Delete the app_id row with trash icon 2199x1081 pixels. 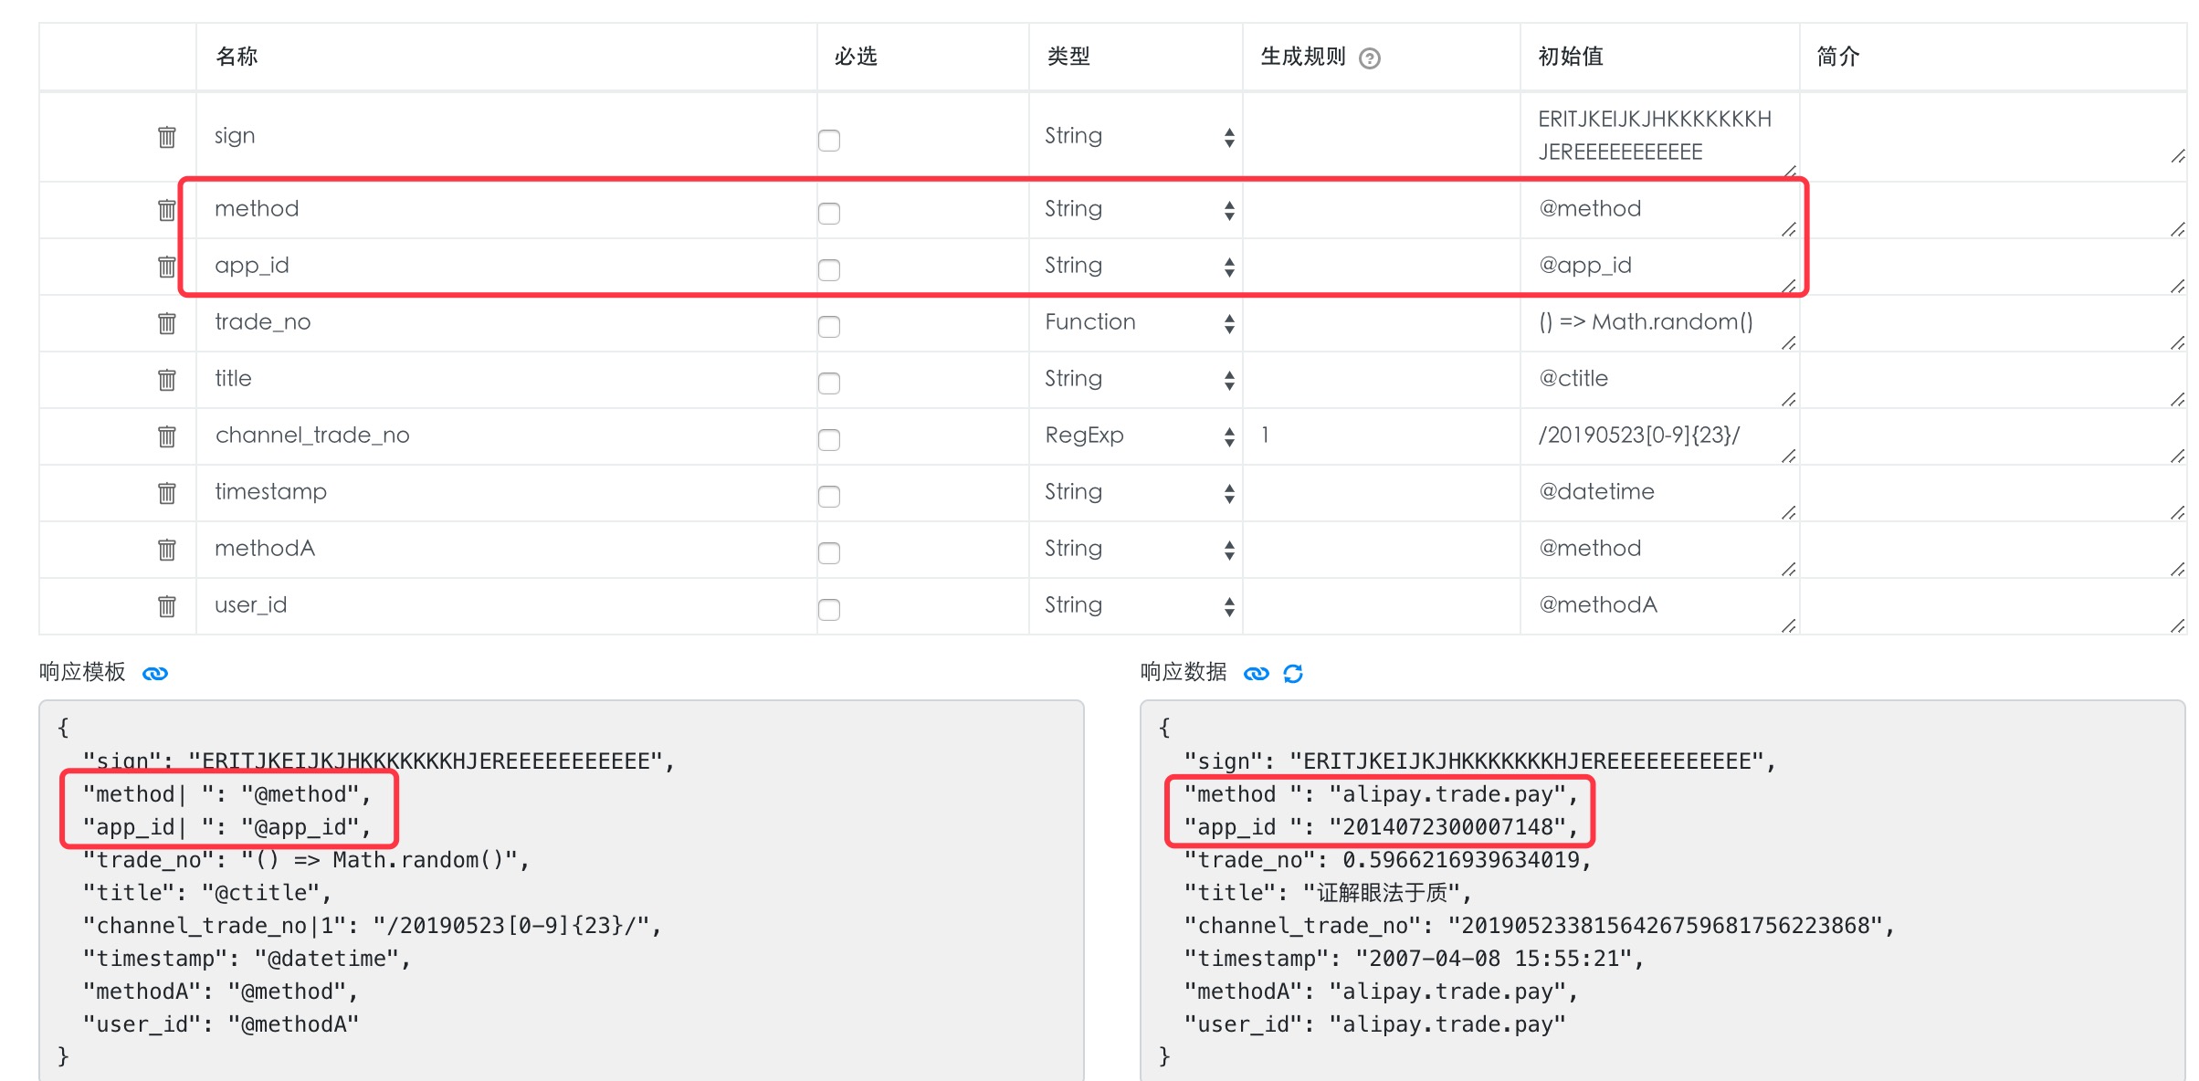pos(166,267)
